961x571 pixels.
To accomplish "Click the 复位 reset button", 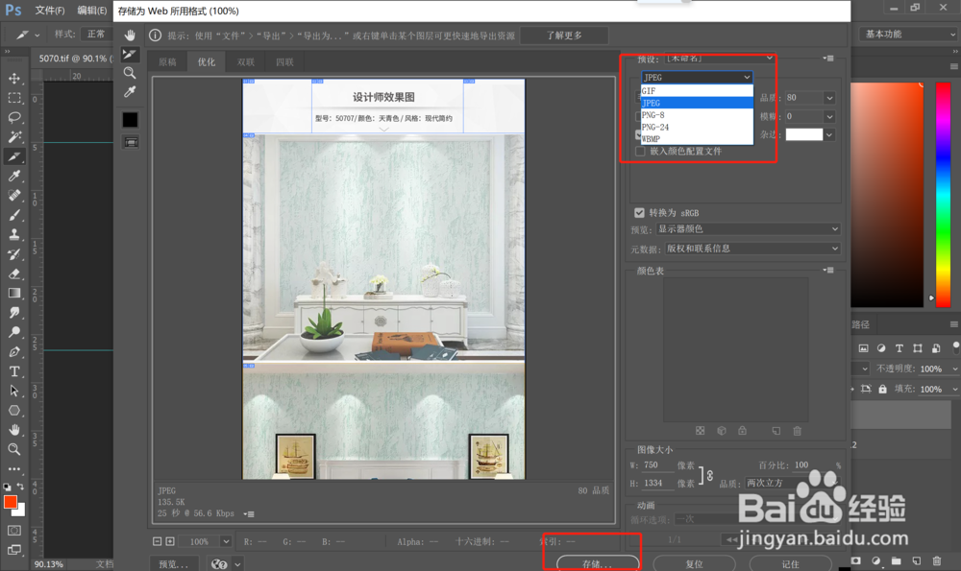I will pos(695,563).
